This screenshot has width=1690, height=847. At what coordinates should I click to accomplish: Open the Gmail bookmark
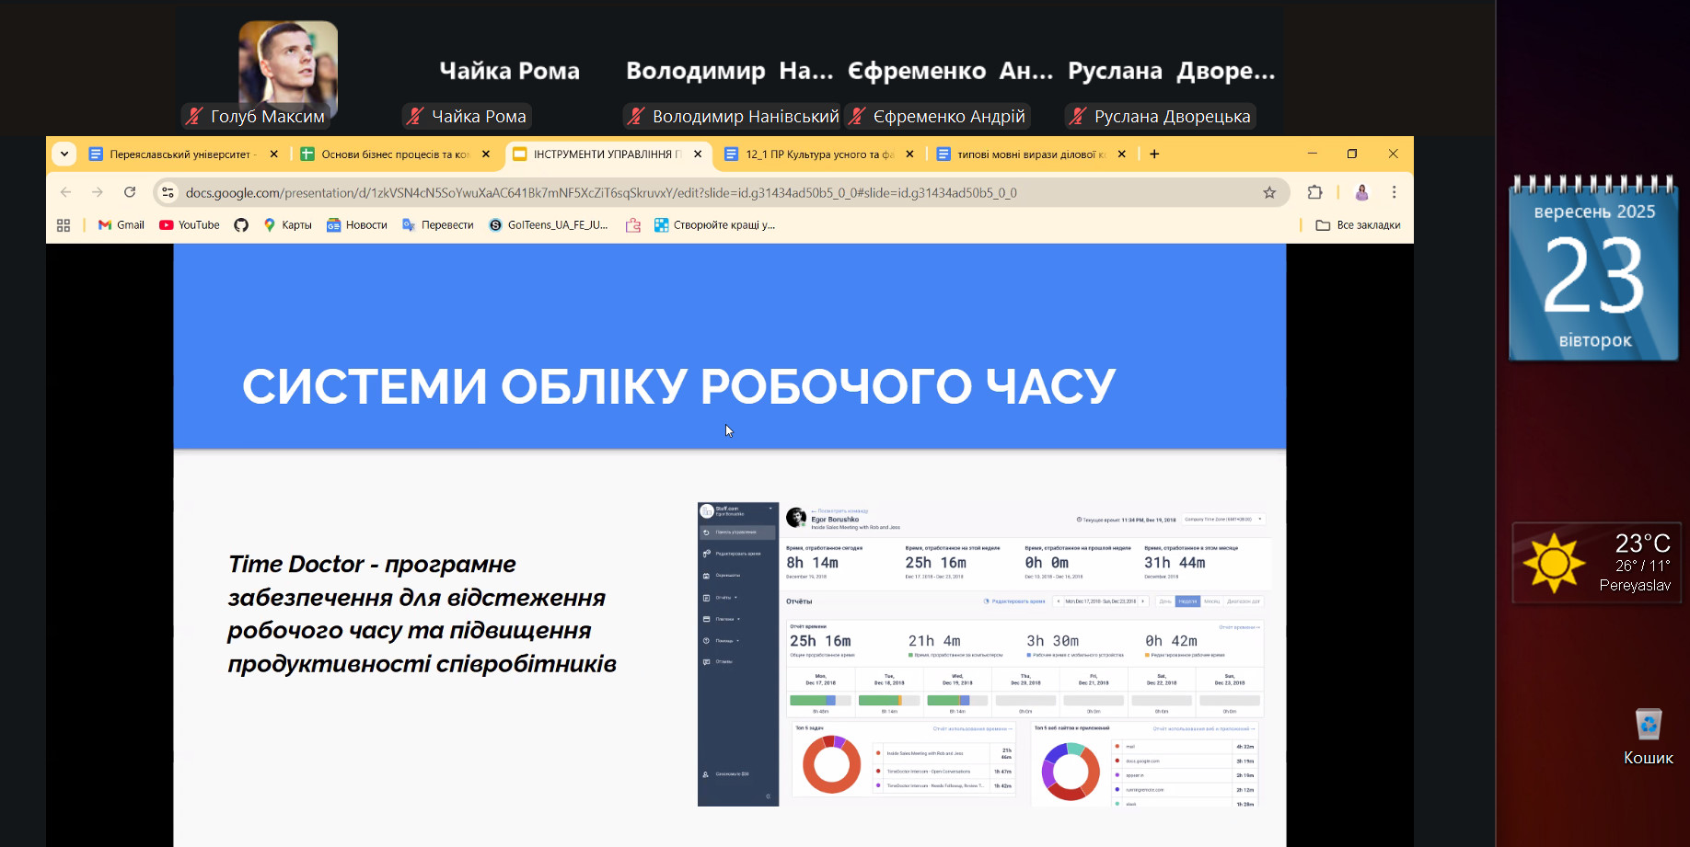[122, 225]
